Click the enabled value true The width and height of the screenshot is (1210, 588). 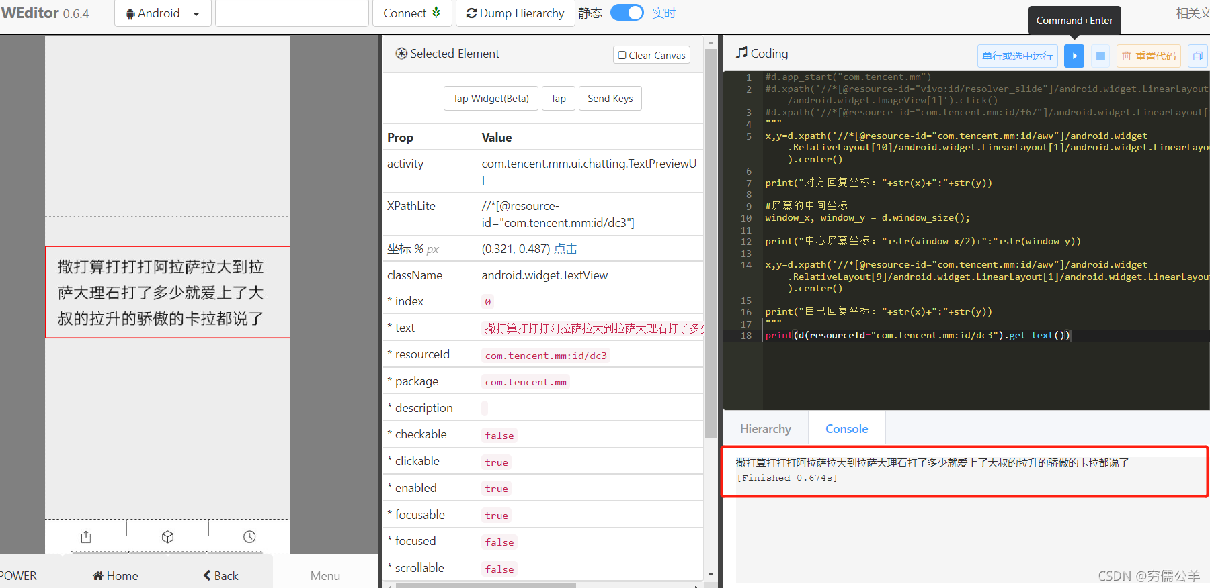click(497, 489)
